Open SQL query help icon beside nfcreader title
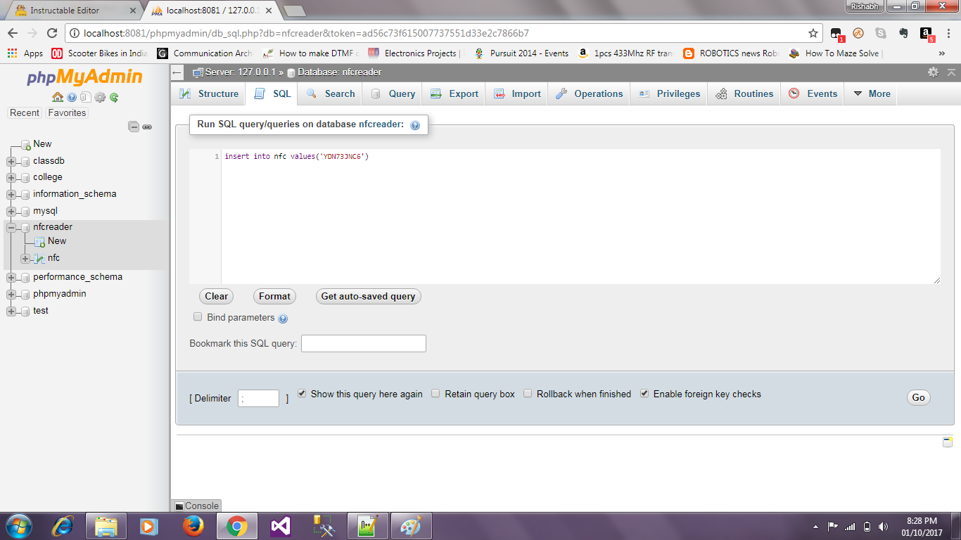961x540 pixels. [x=415, y=125]
